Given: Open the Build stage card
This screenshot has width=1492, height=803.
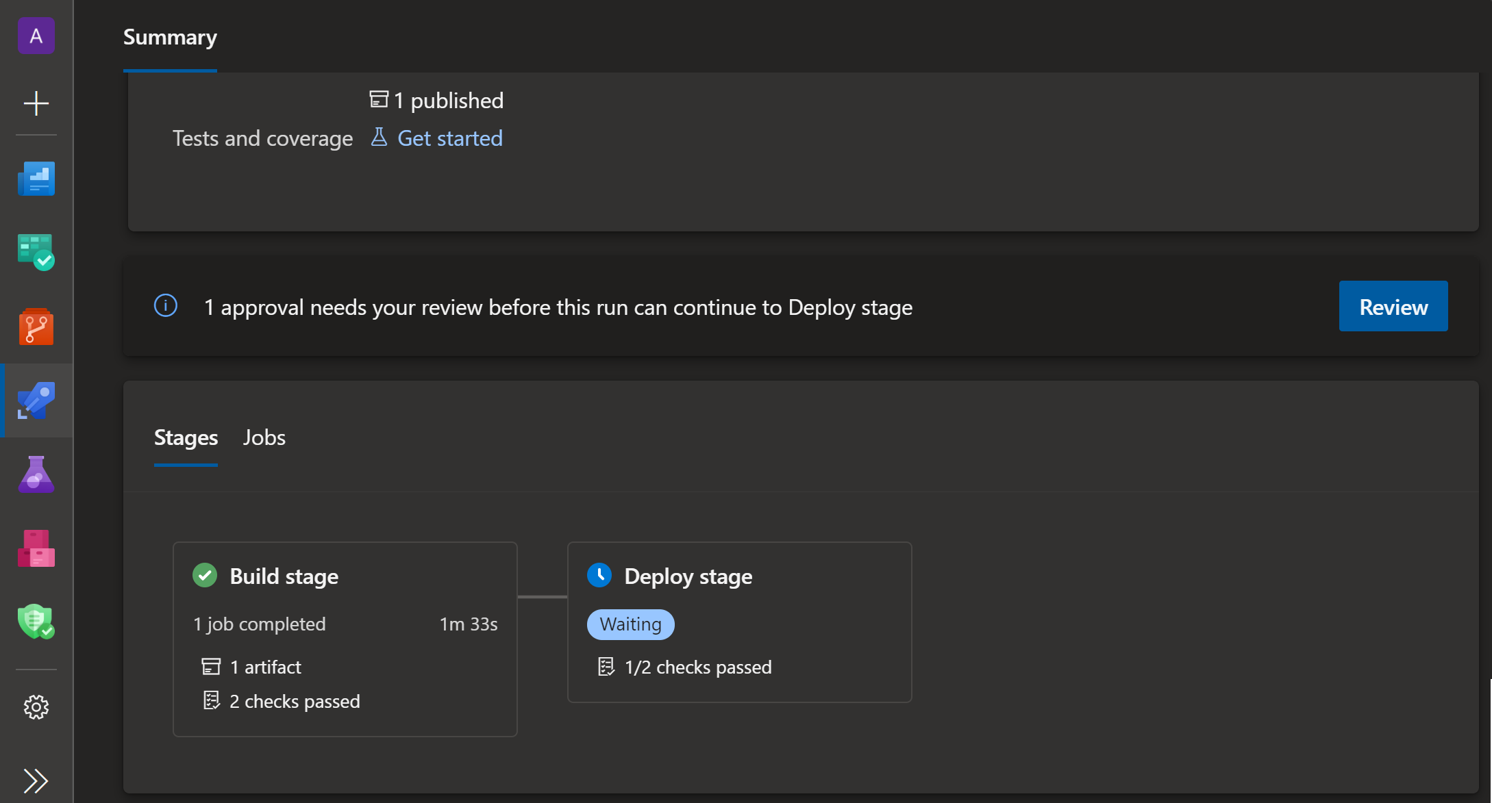Looking at the screenshot, I should click(x=284, y=576).
